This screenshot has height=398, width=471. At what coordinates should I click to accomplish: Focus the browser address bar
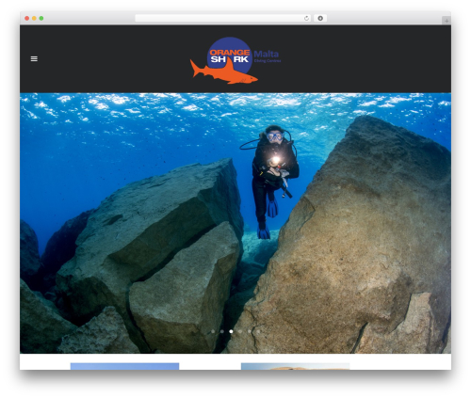pos(223,18)
